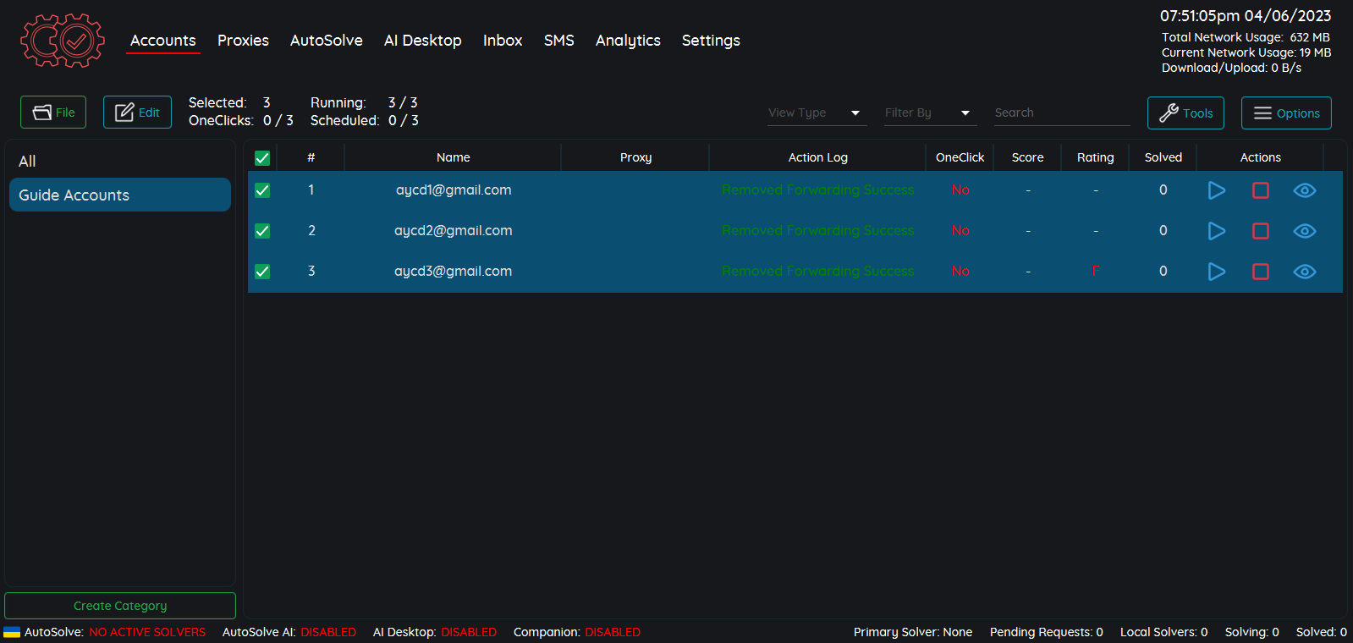Viewport: 1353px width, 643px height.
Task: Start task for aycd1@gmail.com with play icon
Action: 1217,190
